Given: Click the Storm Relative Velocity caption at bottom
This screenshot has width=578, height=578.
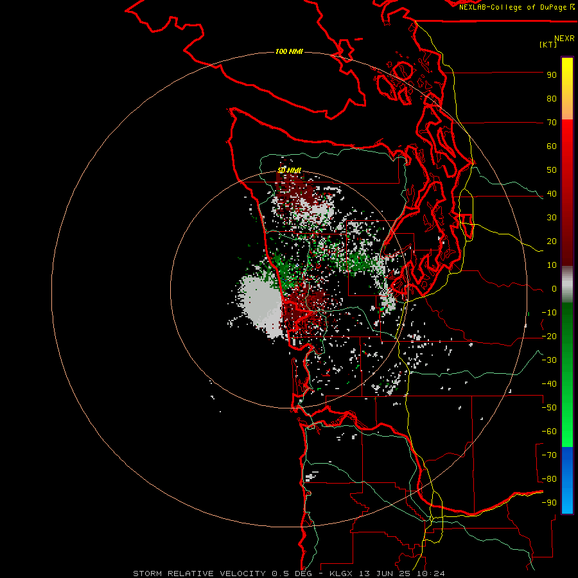Looking at the screenshot, I should tap(288, 574).
